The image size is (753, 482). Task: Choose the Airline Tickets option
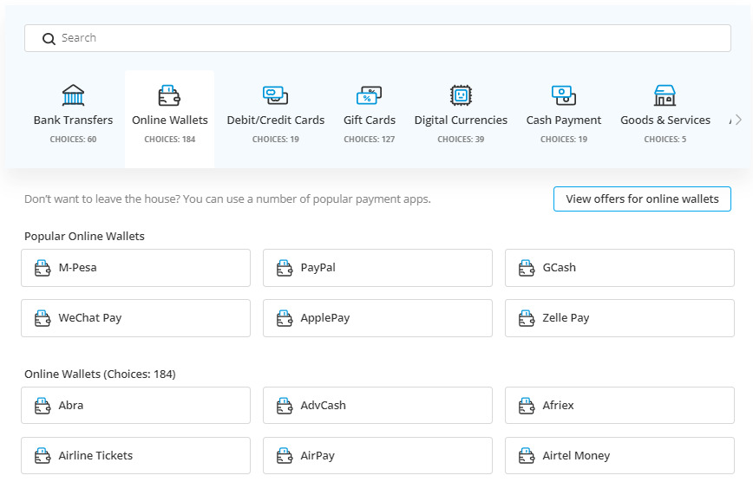(x=135, y=456)
